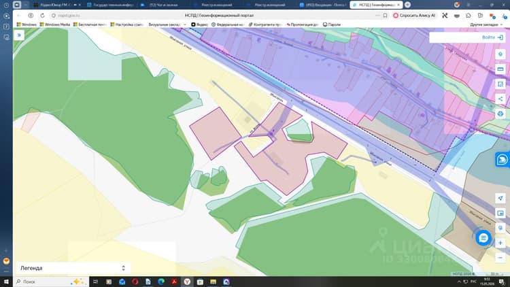Open the Бесплатная почта bookmark

pos(90,24)
